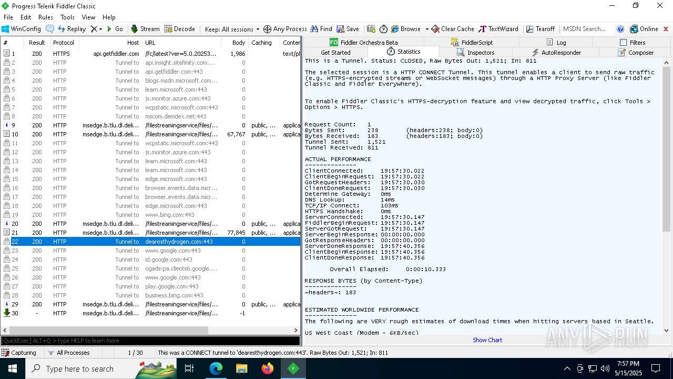Expand the Browse dropdown arrow
Viewport: 673px width, 379px height.
pyautogui.click(x=426, y=29)
